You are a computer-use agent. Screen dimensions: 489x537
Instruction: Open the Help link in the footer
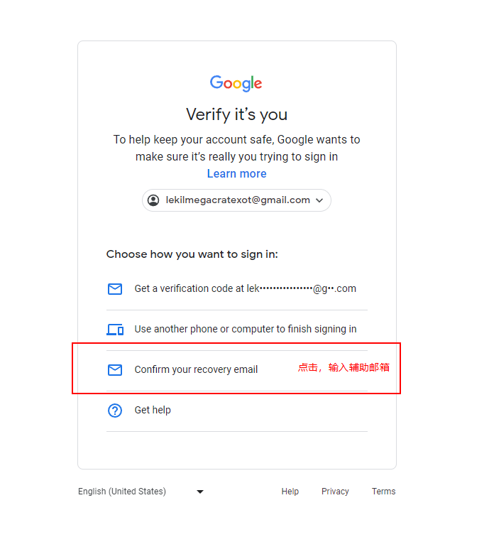[x=290, y=492]
